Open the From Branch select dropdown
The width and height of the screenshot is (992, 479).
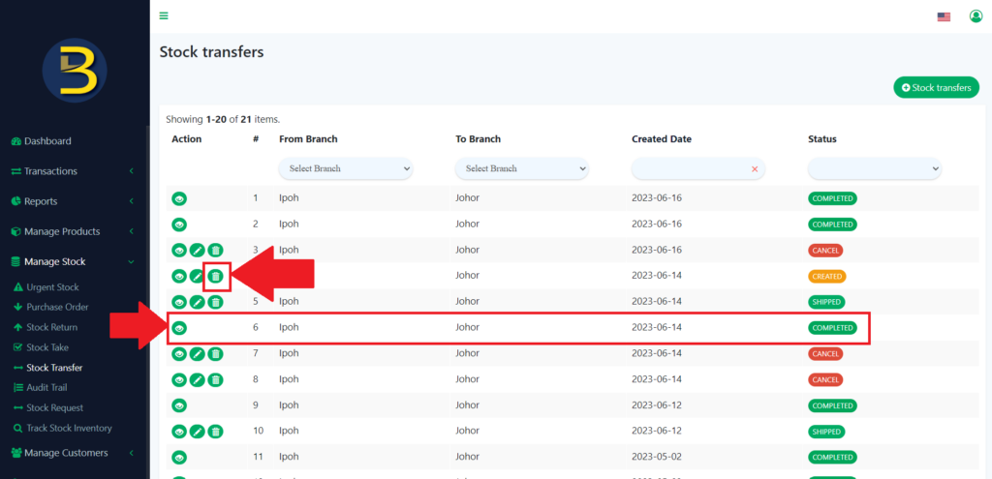click(346, 168)
